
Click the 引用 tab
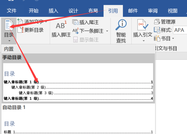(x=113, y=11)
